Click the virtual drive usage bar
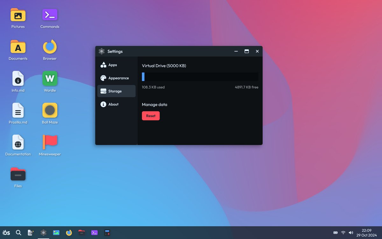The width and height of the screenshot is (382, 239). pyautogui.click(x=200, y=76)
